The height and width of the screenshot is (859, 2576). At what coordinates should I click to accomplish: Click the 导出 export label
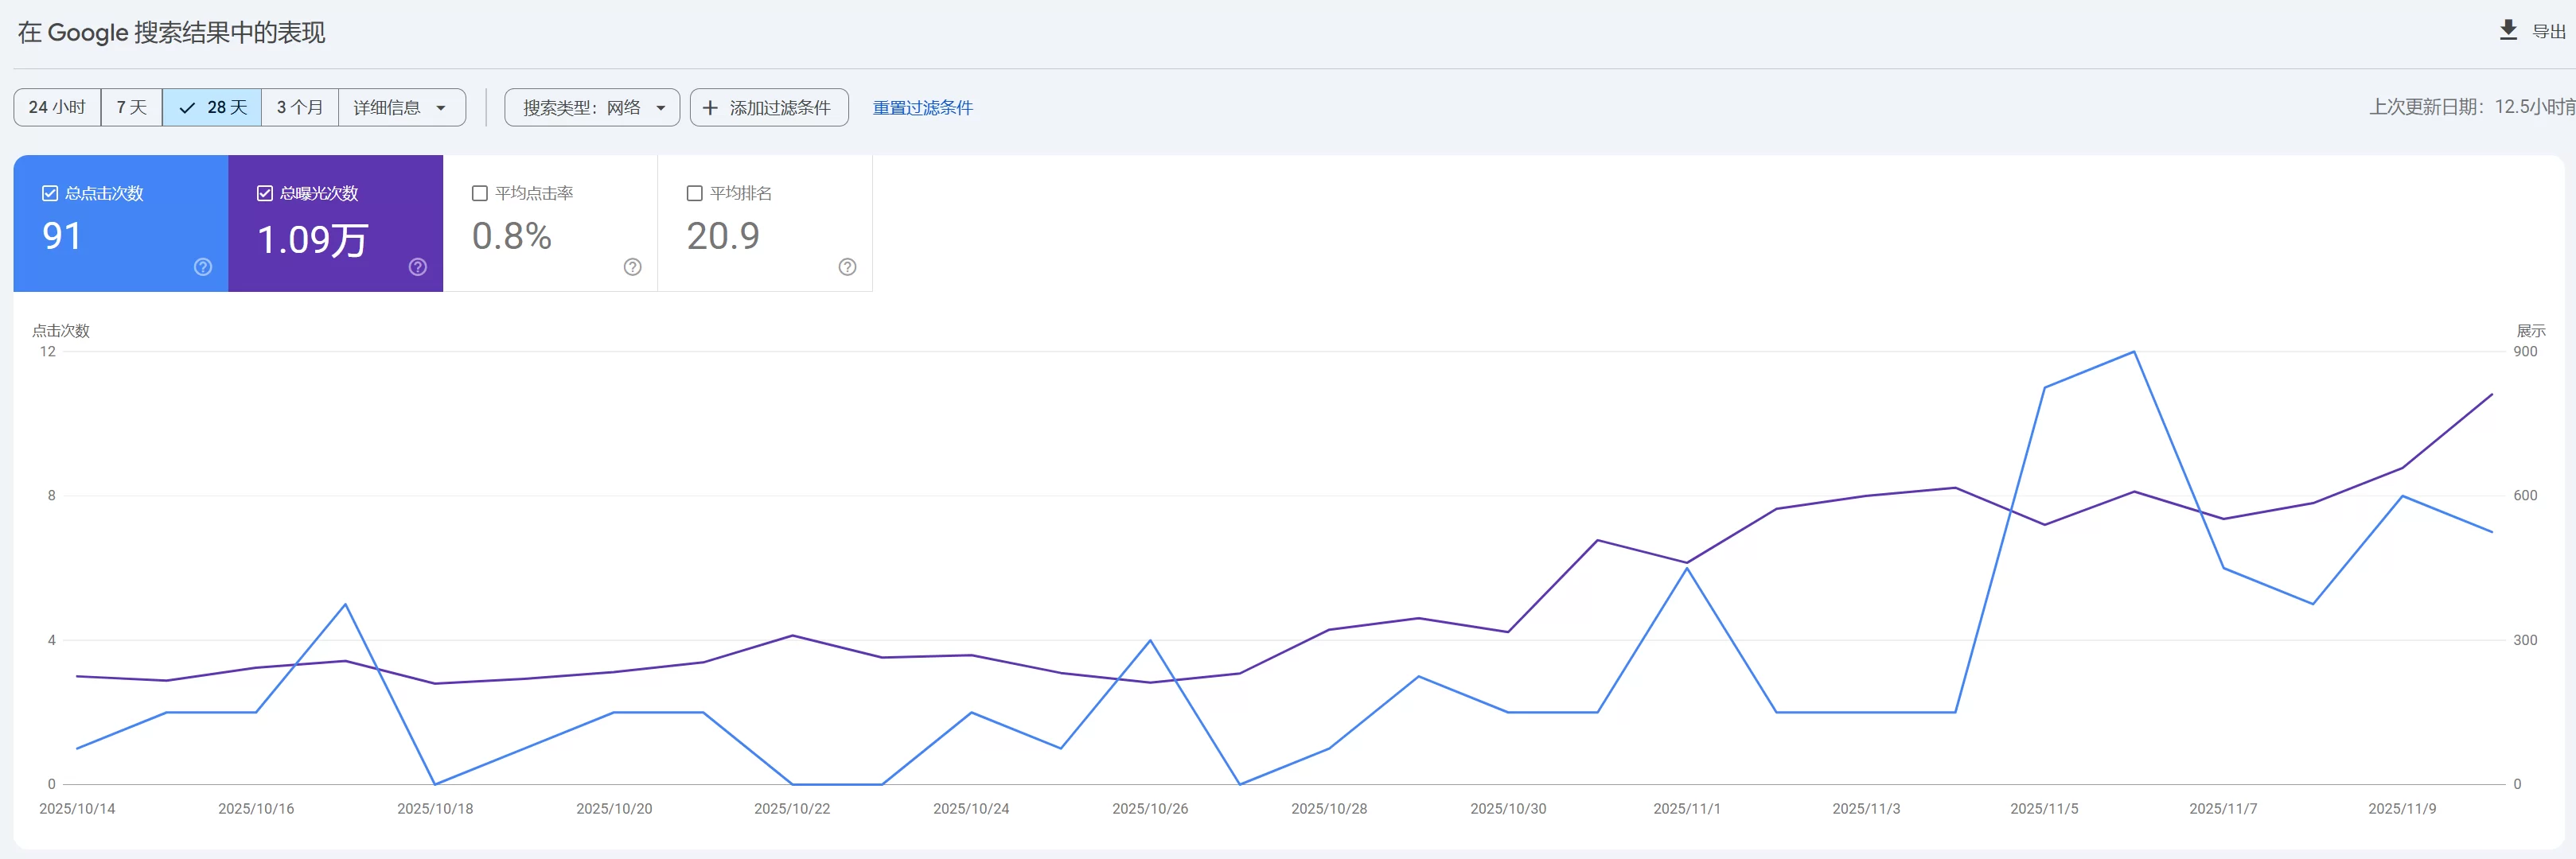click(2548, 32)
